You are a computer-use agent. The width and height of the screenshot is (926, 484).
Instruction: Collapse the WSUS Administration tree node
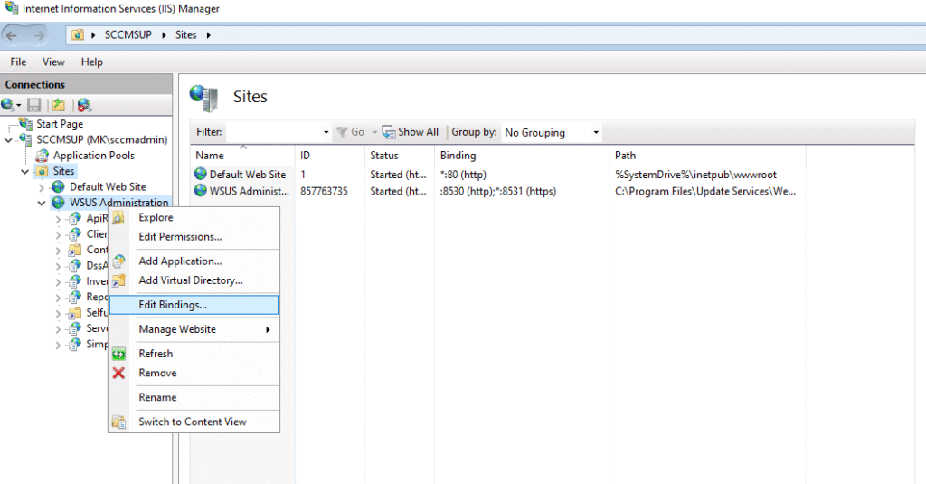click(x=42, y=203)
